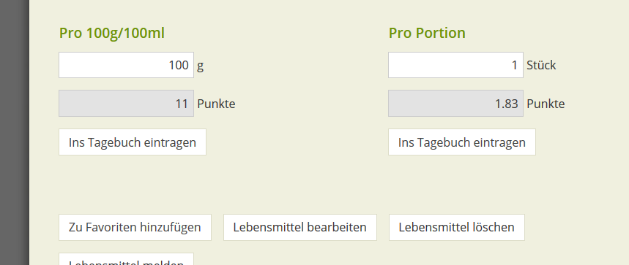Viewport: 629px width, 265px height.
Task: Open Lebensmittel bearbeiten
Action: (300, 228)
